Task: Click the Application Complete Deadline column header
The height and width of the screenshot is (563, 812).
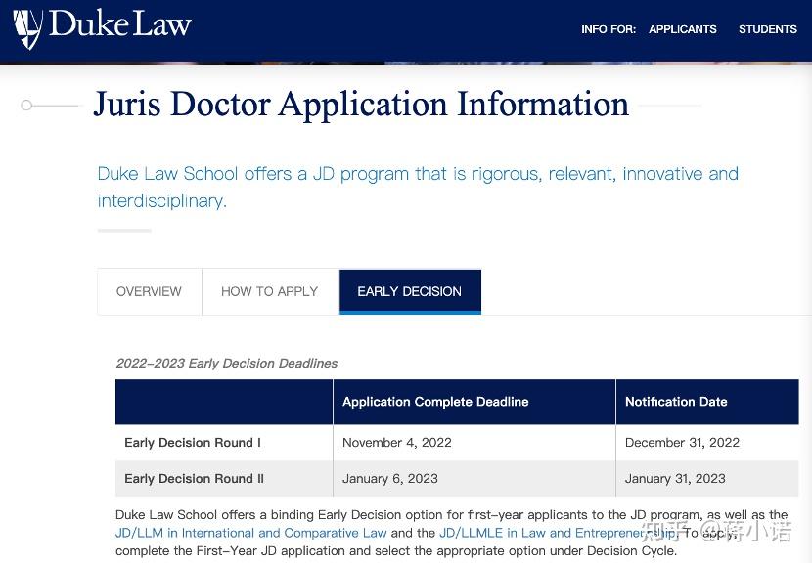Action: tap(434, 401)
